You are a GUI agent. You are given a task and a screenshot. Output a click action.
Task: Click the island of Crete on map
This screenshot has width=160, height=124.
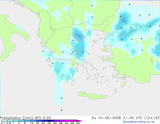(92, 95)
